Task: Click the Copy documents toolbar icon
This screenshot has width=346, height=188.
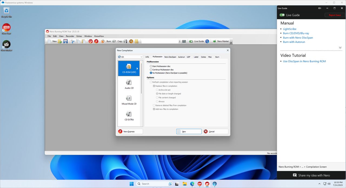Action: 78,41
